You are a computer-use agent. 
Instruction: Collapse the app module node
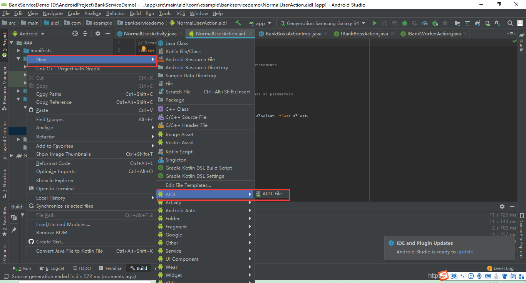tap(12, 43)
